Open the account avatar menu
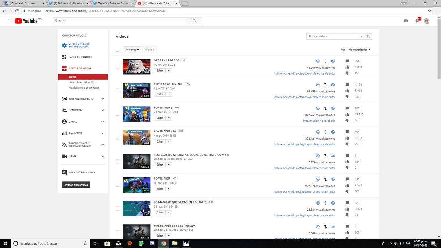The image size is (441, 248). point(426,21)
